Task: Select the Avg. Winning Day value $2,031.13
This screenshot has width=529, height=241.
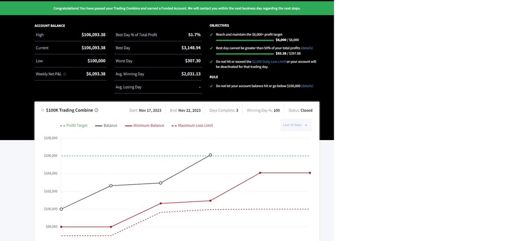Action: (191, 74)
